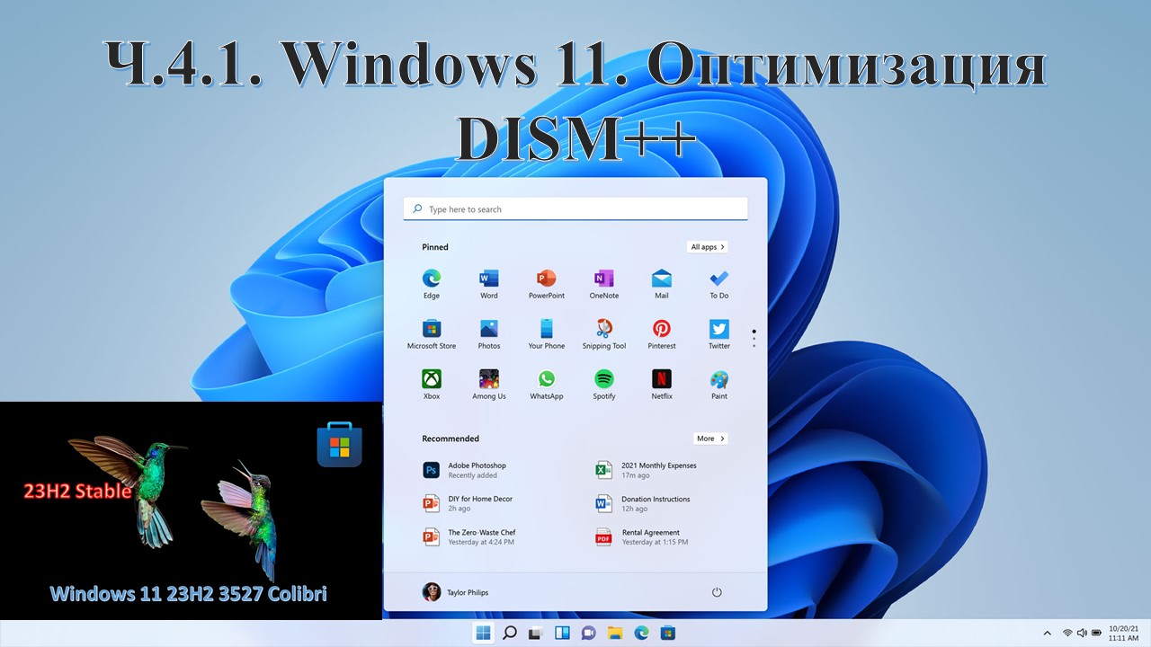Launch Word from the pinned apps
Screen dimensions: 1151x647
pos(489,284)
